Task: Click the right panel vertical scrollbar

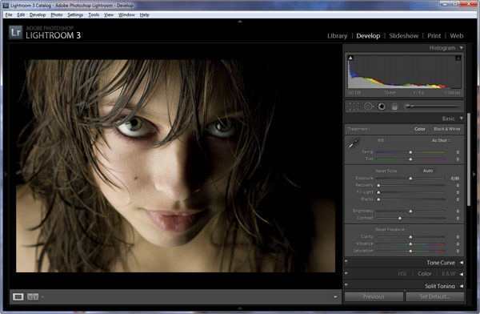Action: pos(469,159)
